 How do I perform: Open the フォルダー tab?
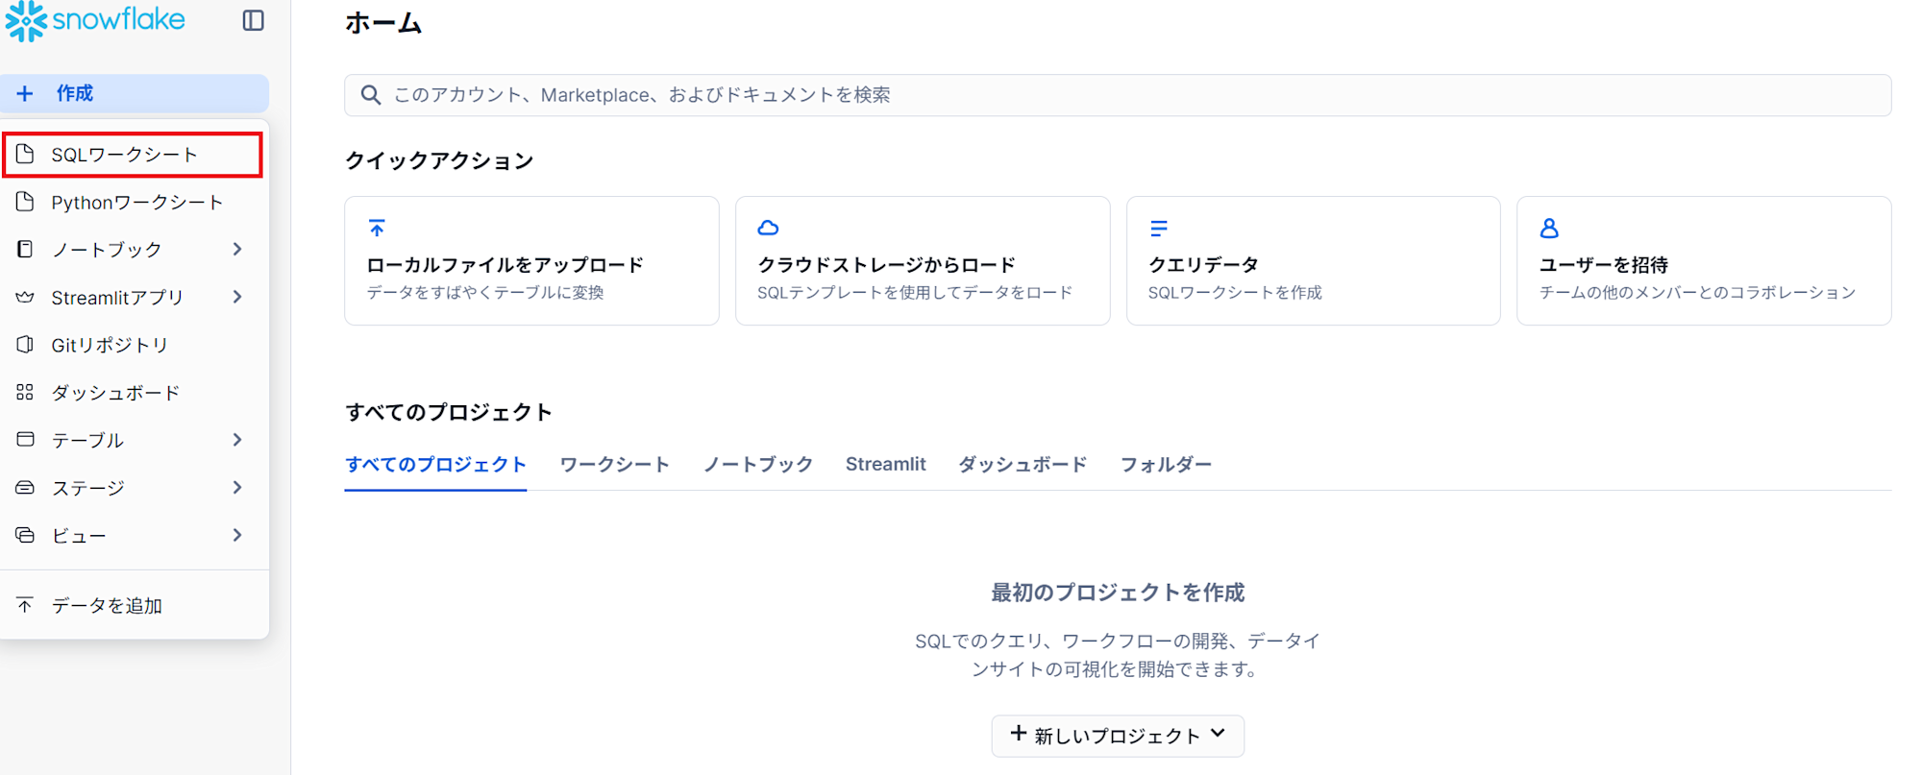[x=1166, y=465]
